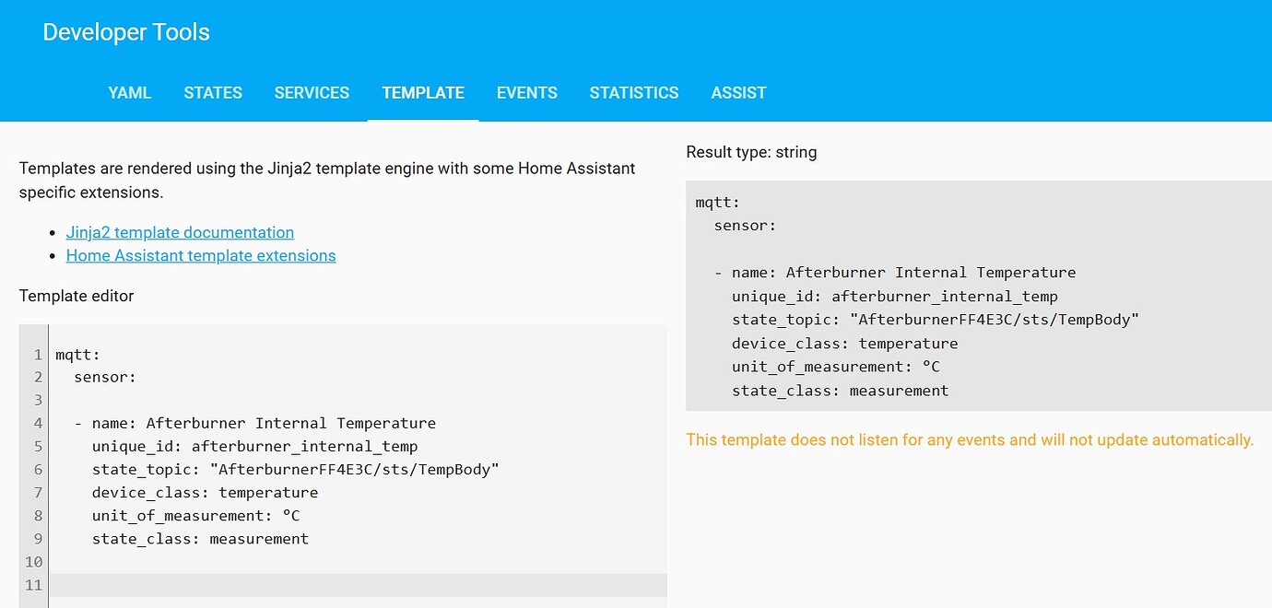Screen dimensions: 1272x608
Task: Click the Developer Tools heading
Action: 125,31
